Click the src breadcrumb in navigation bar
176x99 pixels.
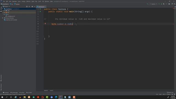(12, 4)
